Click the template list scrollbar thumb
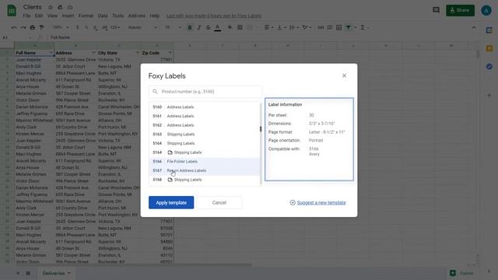The height and width of the screenshot is (280, 498). (261, 129)
